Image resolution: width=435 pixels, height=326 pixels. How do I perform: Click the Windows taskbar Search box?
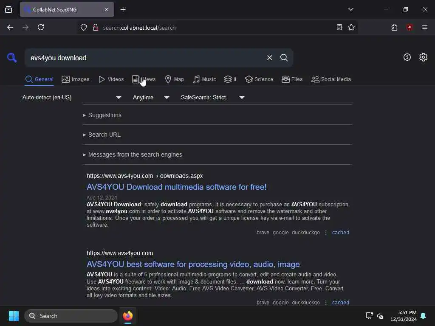pyautogui.click(x=71, y=316)
